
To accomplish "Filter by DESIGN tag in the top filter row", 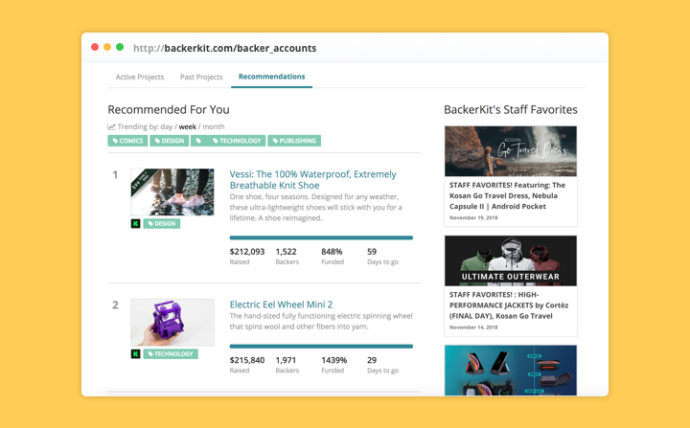I will (x=170, y=141).
